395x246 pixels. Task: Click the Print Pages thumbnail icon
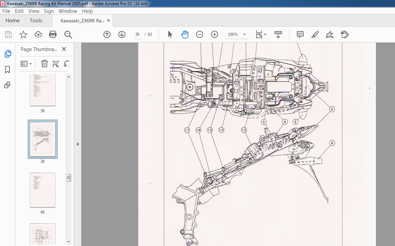[x=56, y=64]
